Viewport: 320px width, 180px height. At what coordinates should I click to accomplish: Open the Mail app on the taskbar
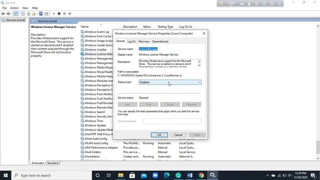click(143, 175)
